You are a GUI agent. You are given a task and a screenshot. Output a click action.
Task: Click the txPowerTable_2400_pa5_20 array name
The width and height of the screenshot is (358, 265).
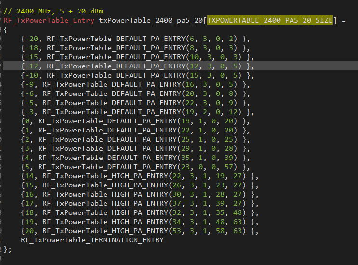pyautogui.click(x=151, y=21)
